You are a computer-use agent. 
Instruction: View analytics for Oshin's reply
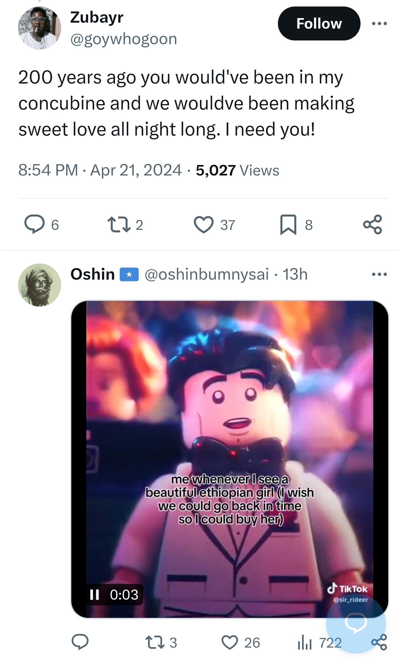click(305, 642)
